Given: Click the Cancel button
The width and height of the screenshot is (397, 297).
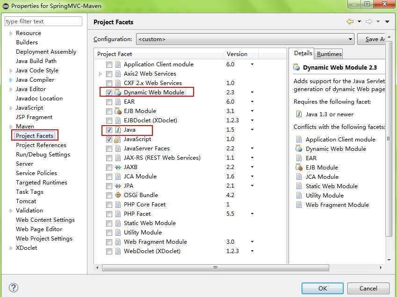Looking at the screenshot, I should click(x=368, y=289).
